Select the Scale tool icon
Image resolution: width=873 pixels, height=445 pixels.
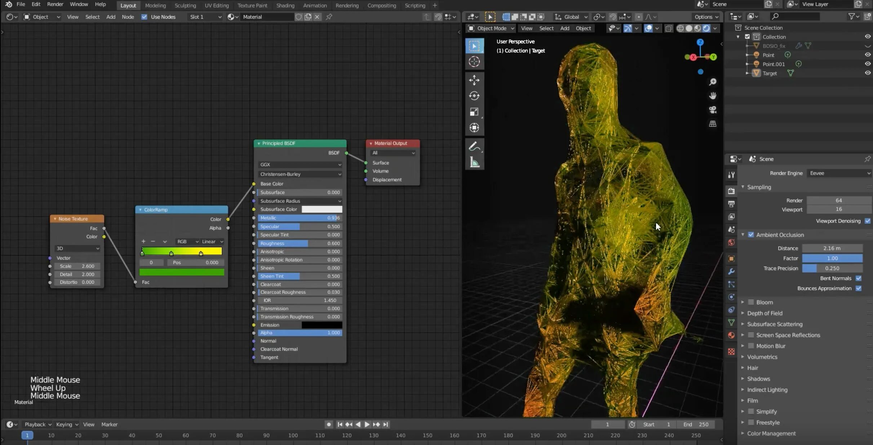click(x=474, y=112)
